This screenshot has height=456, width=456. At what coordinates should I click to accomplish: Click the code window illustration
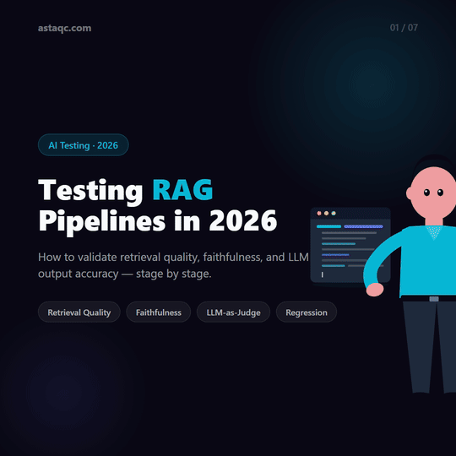pyautogui.click(x=350, y=245)
